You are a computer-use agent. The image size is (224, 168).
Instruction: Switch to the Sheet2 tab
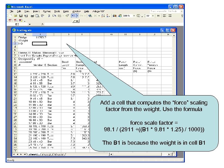click(x=46, y=154)
